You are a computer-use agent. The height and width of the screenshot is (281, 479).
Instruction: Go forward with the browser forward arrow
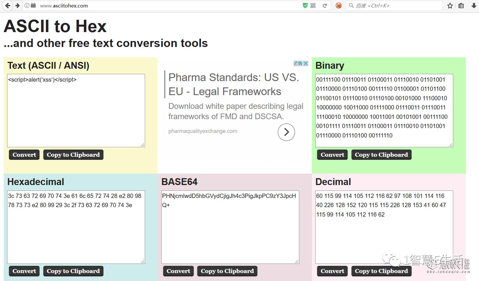coord(17,5)
